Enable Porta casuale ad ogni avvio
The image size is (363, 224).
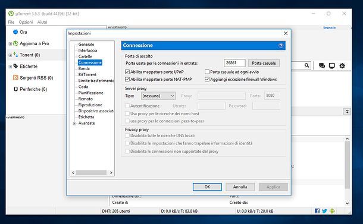tap(207, 72)
